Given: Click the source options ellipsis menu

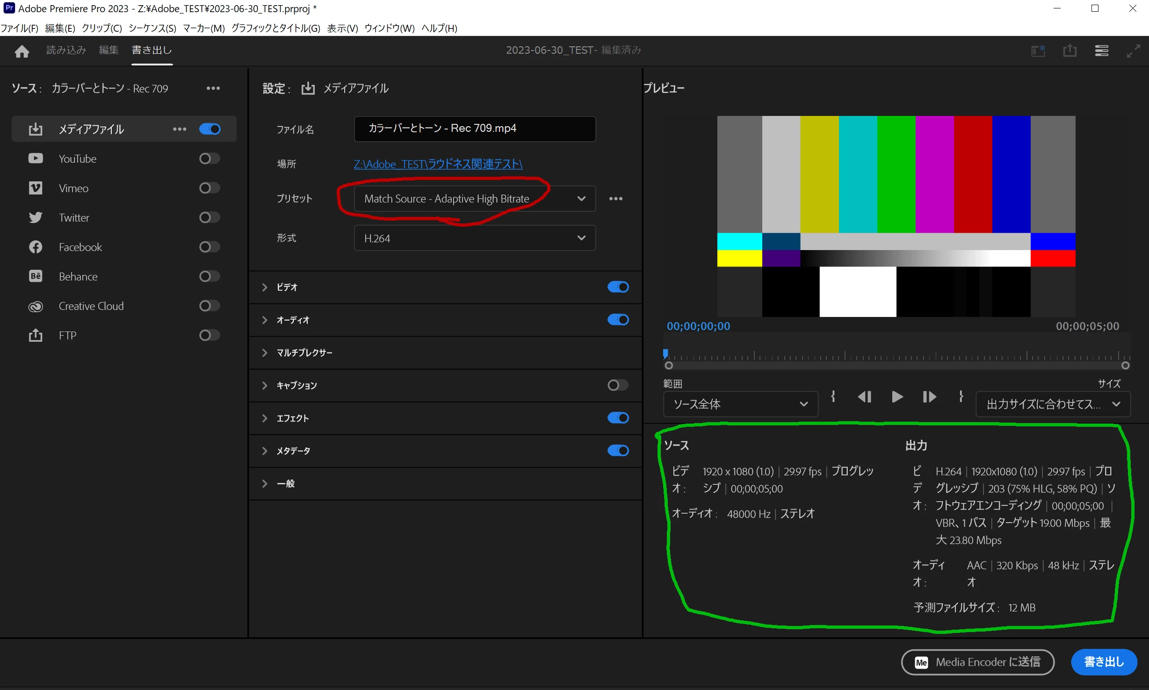Looking at the screenshot, I should pyautogui.click(x=213, y=88).
